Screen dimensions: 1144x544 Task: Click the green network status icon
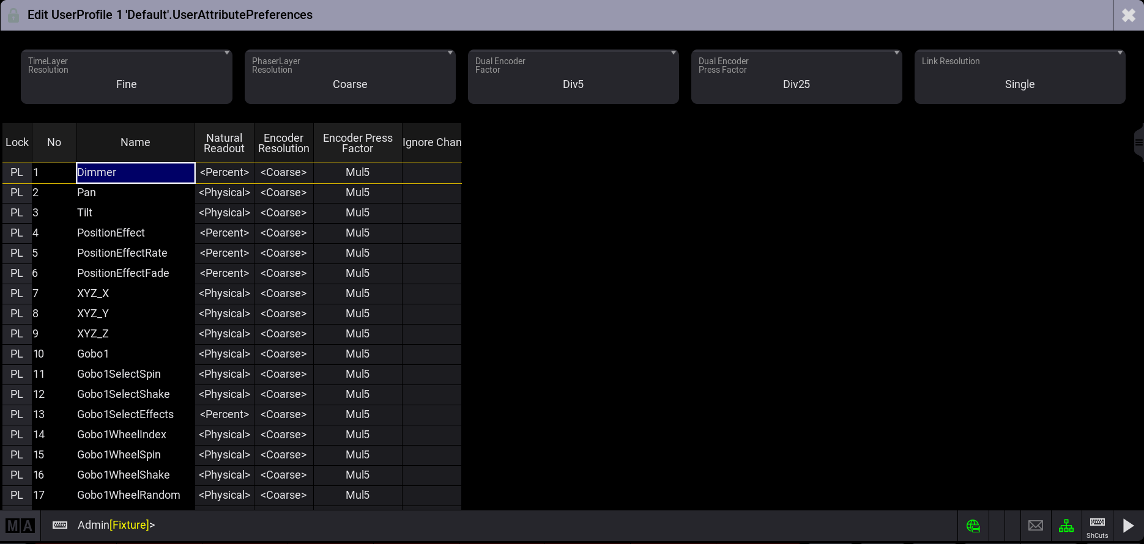1066,526
